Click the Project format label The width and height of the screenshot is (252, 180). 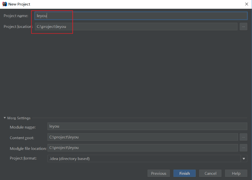(23, 158)
